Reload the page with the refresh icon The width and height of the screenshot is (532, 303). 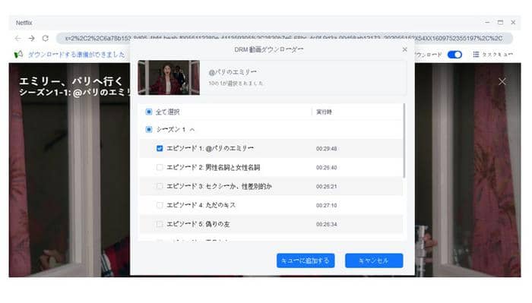click(45, 38)
